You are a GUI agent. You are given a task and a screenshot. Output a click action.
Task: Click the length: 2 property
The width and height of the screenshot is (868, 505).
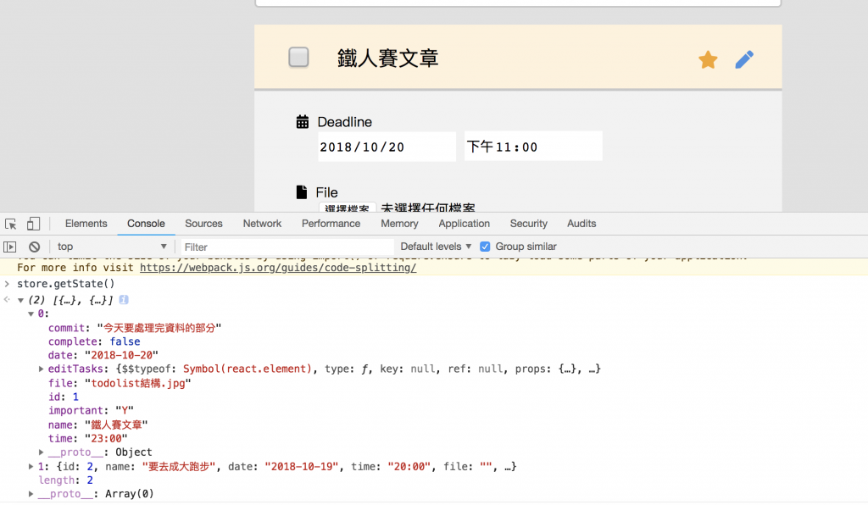[x=65, y=480]
